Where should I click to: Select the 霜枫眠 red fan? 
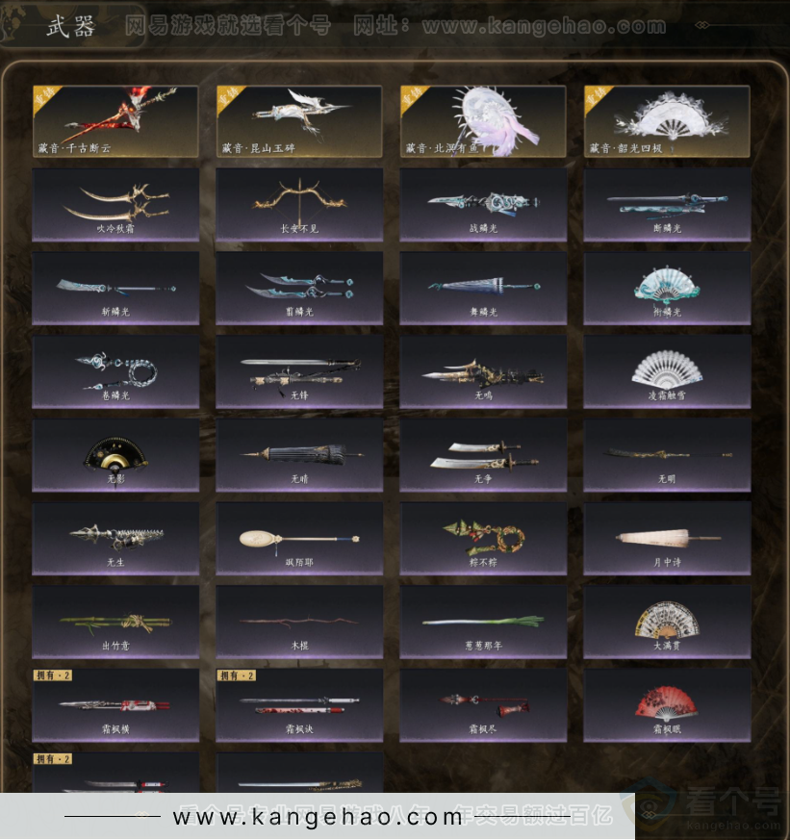point(667,705)
